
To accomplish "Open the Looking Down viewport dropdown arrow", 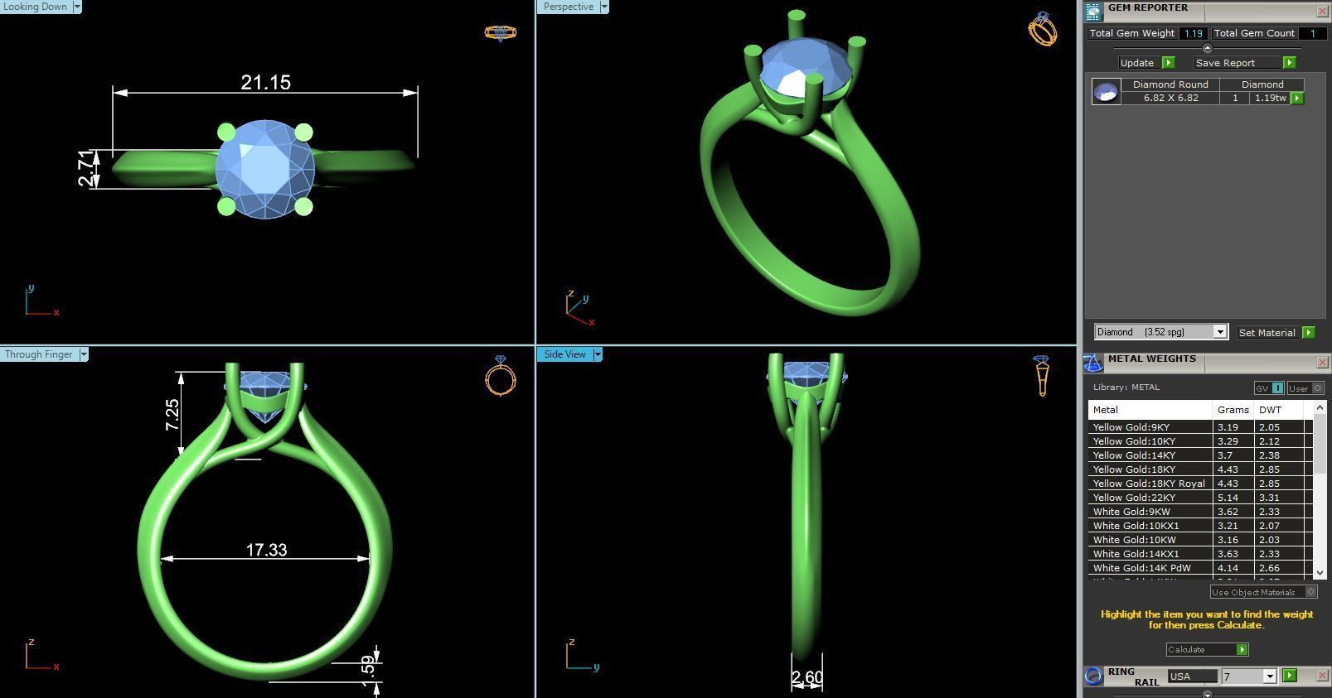I will [77, 7].
